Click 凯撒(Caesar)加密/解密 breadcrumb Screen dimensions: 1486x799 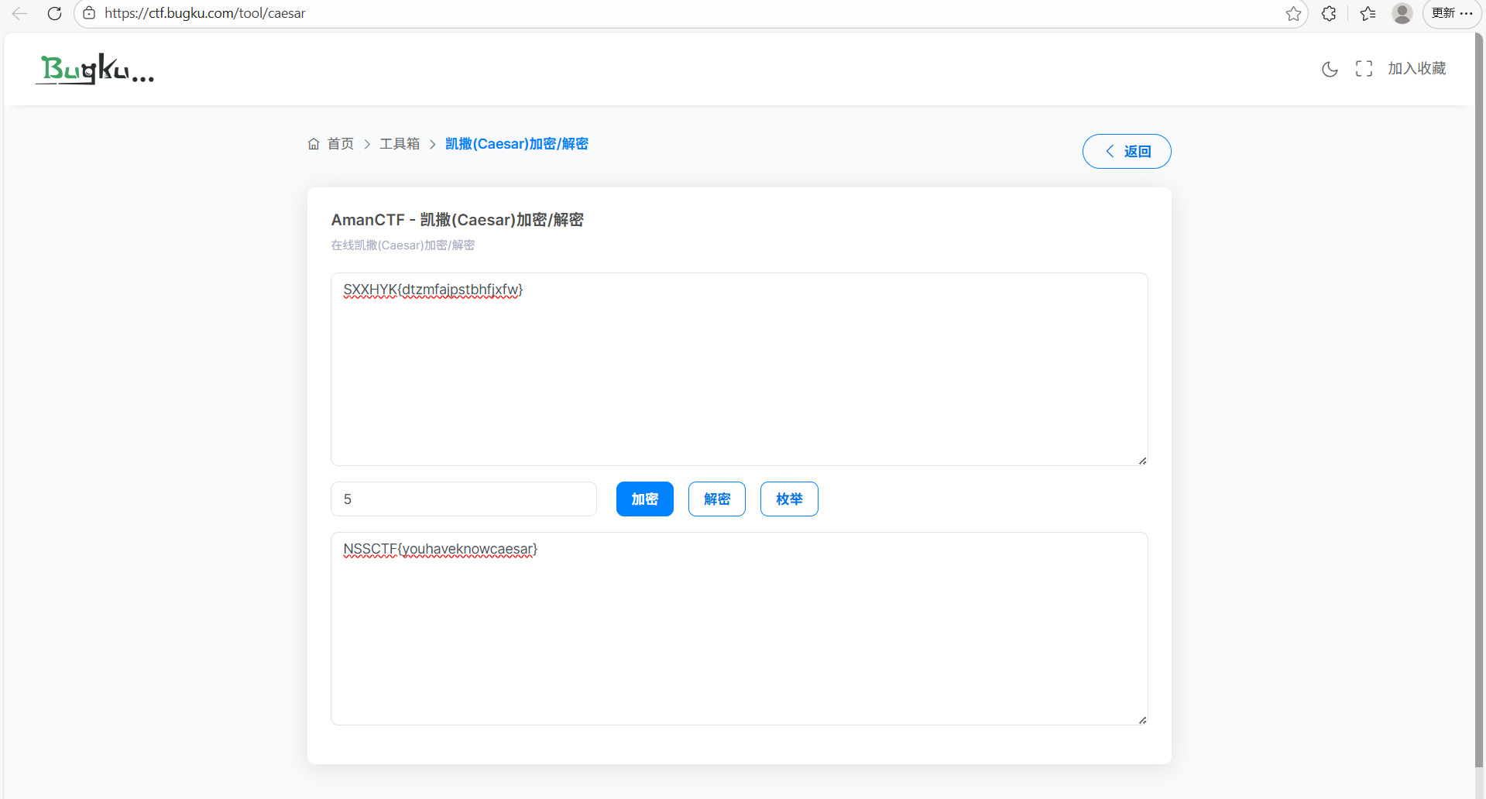[516, 144]
